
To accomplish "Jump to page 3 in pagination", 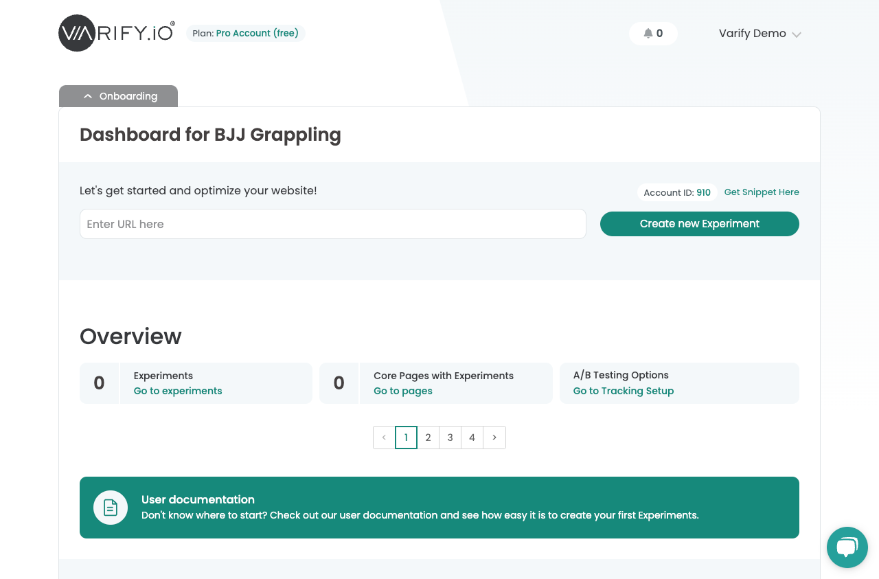I will 450,438.
